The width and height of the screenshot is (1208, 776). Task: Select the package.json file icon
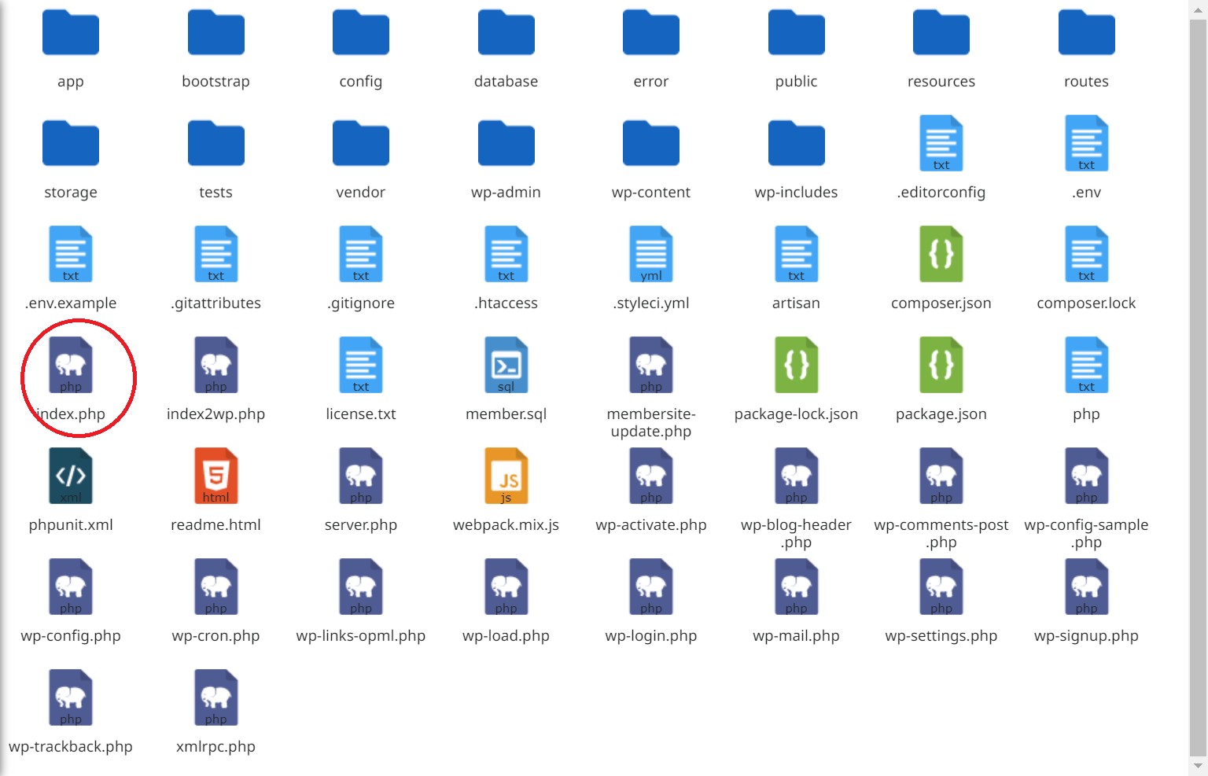coord(941,365)
